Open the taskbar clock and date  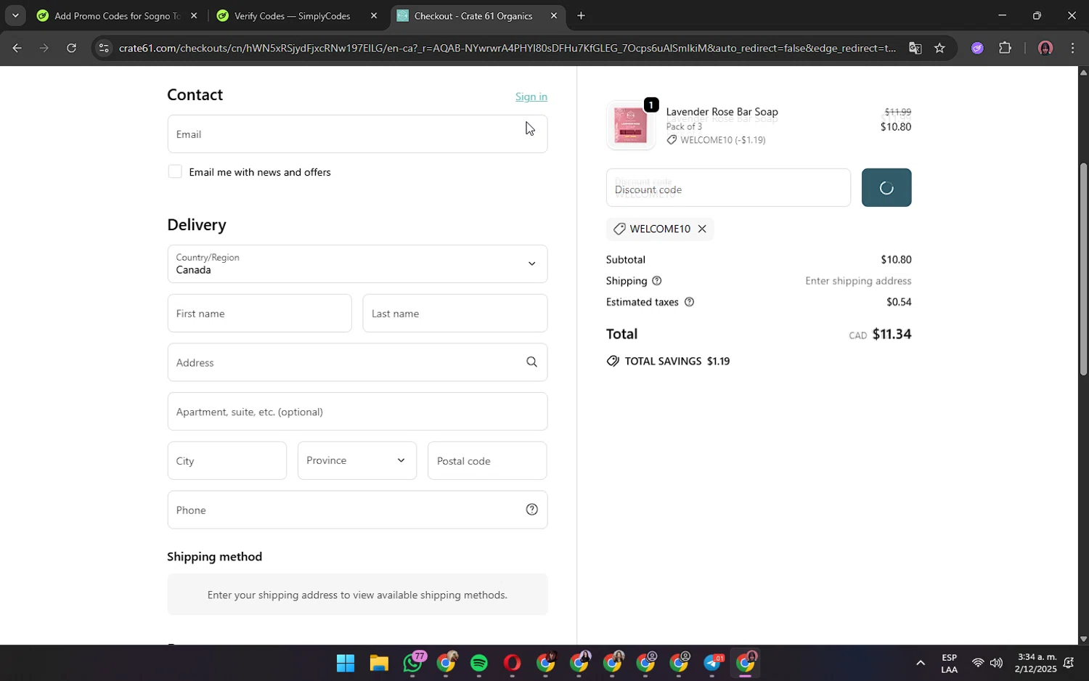click(x=1037, y=663)
